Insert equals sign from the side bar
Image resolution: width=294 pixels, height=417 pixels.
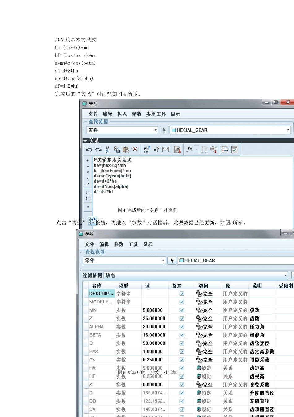tap(88, 207)
